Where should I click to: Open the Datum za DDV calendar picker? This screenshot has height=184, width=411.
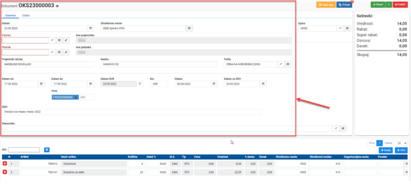[x=263, y=84]
